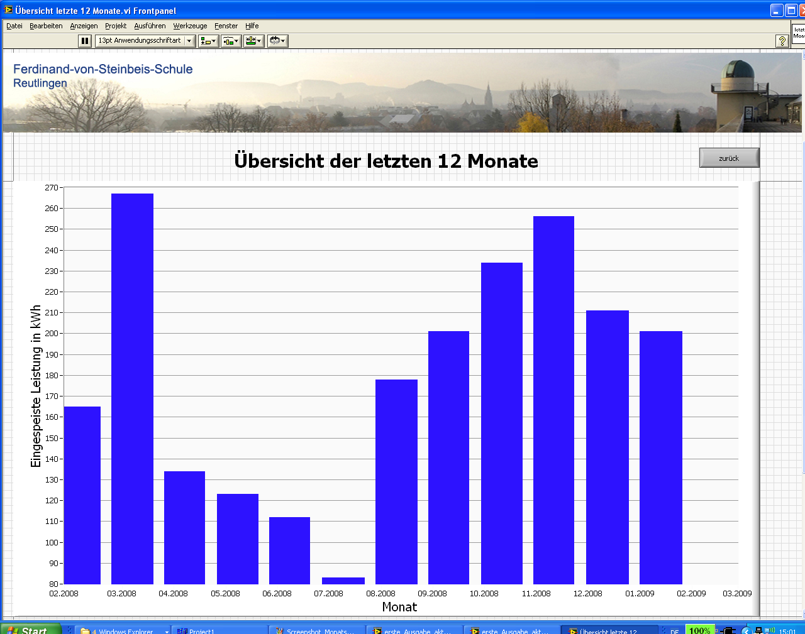Image resolution: width=805 pixels, height=634 pixels.
Task: Open the Datei menu
Action: coord(14,26)
